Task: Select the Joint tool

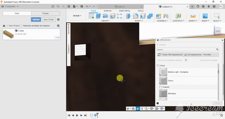Action: pos(166,16)
